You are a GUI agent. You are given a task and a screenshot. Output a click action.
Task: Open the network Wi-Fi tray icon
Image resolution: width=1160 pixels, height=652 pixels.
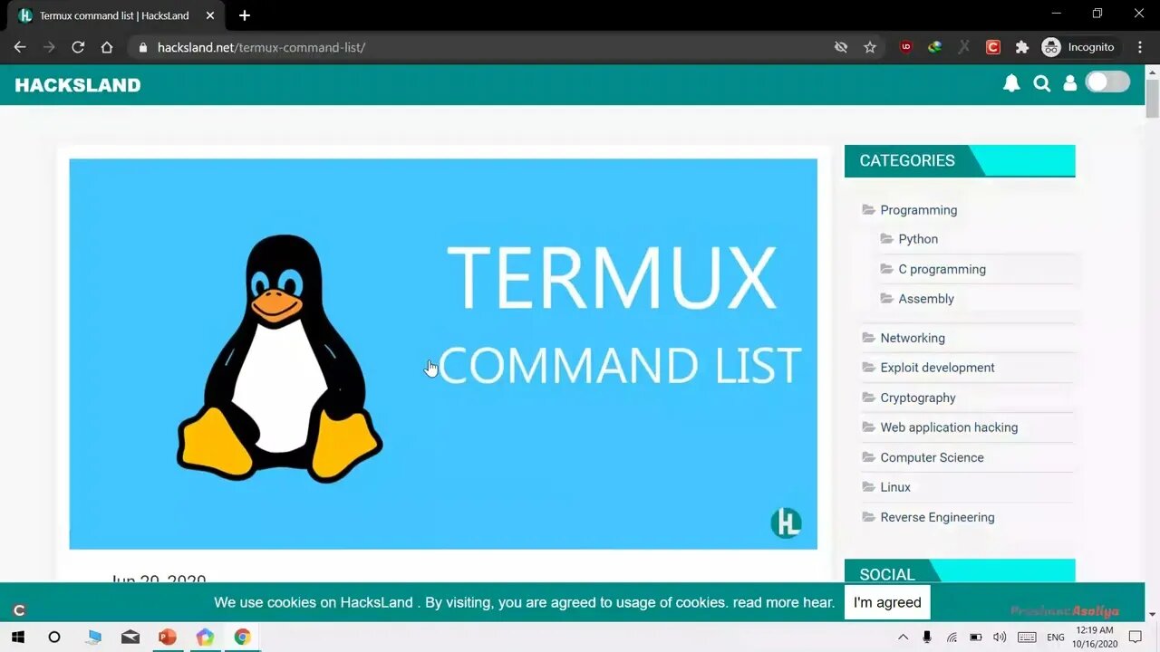point(952,637)
